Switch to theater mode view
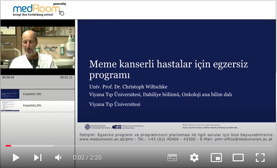The image size is (277, 168). click(x=238, y=157)
